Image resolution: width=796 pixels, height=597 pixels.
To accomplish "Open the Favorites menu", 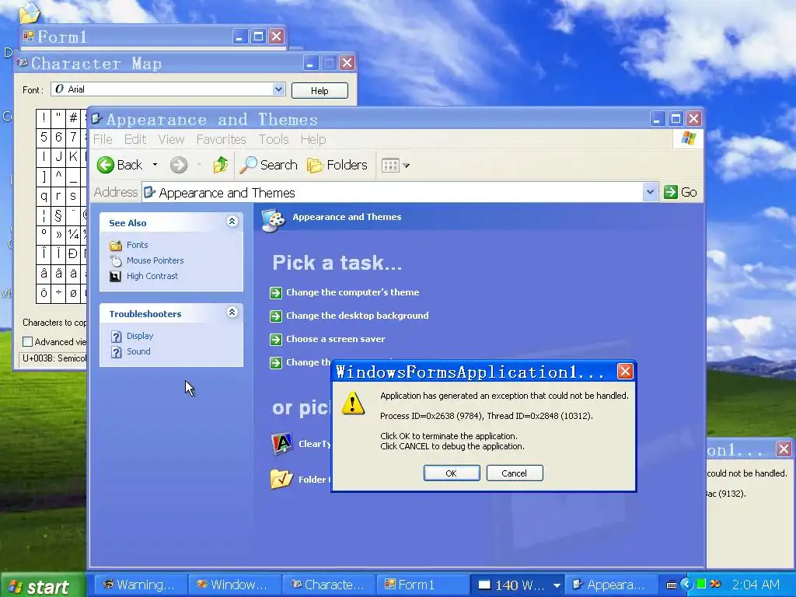I will click(222, 140).
